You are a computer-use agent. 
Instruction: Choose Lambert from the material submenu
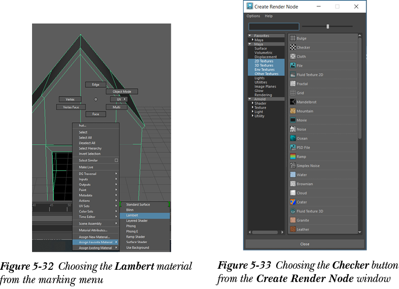(x=132, y=215)
